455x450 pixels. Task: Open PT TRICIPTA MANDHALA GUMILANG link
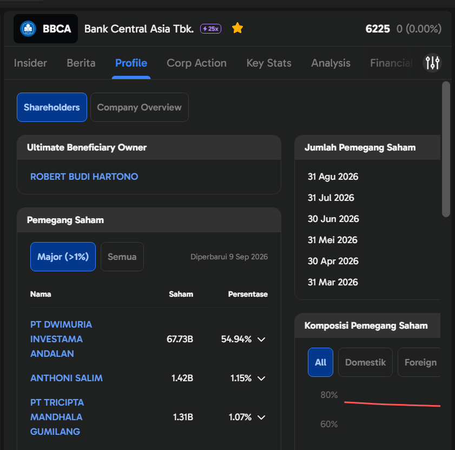pyautogui.click(x=57, y=417)
